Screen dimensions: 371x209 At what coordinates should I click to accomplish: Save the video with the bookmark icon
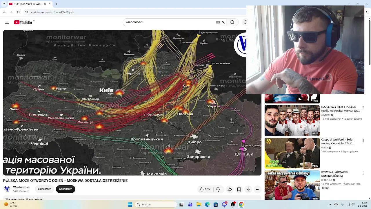point(239,190)
